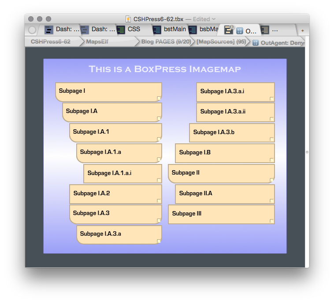This screenshot has width=334, height=303.
Task: Click the agent icon beside OutAgent breadcrumb
Action: (x=256, y=42)
